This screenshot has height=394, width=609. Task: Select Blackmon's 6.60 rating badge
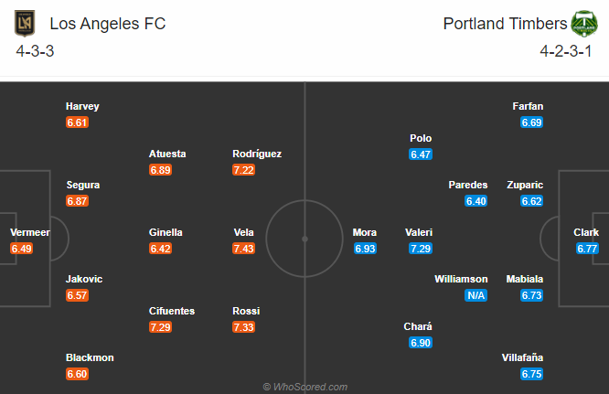[x=78, y=374]
